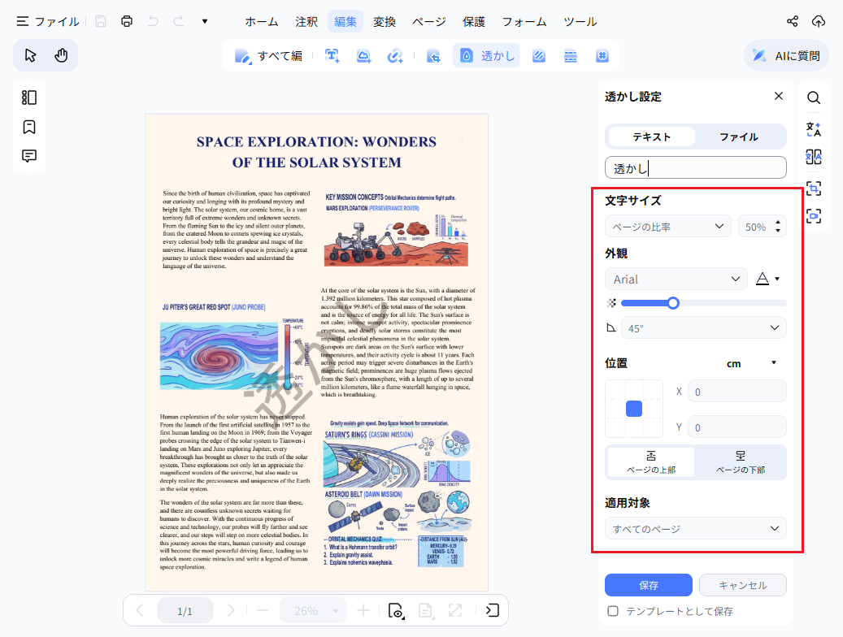Toggle the 透かし watermark tool
The image size is (843, 637).
(487, 56)
